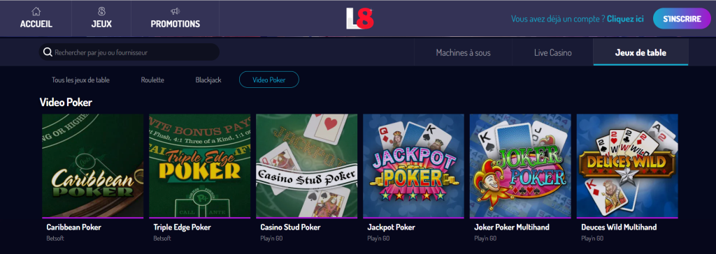Image resolution: width=716 pixels, height=254 pixels.
Task: Select the Video Poker filter pill
Action: pyautogui.click(x=269, y=80)
